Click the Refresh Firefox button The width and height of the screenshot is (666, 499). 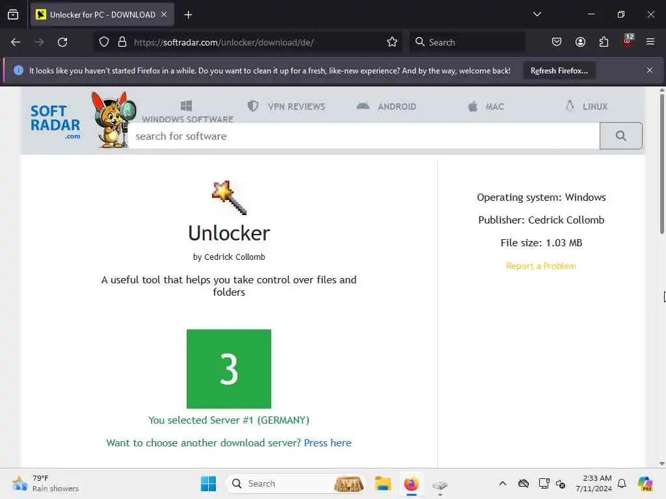[559, 71]
